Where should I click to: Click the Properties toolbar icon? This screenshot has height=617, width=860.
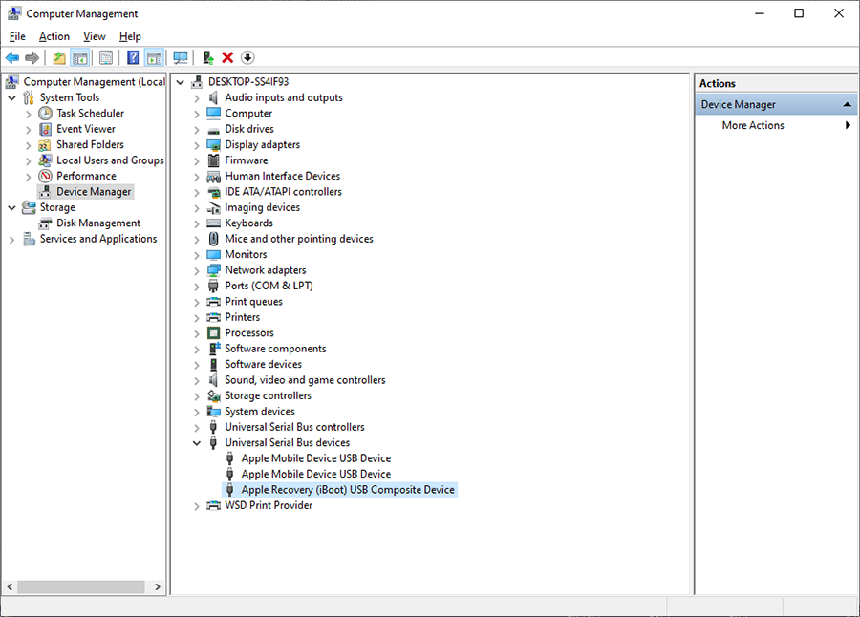tap(106, 58)
